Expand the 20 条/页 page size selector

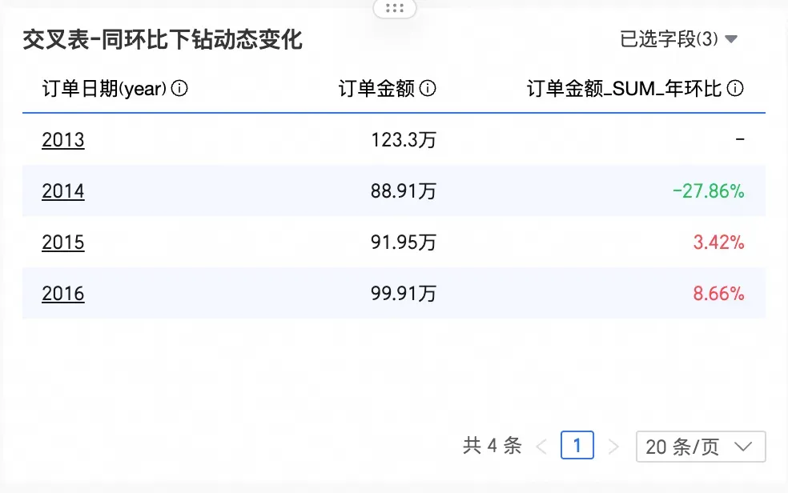pos(701,447)
